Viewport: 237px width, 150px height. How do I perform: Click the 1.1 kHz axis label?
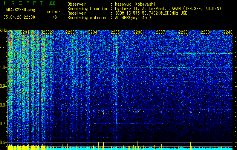click(3, 49)
